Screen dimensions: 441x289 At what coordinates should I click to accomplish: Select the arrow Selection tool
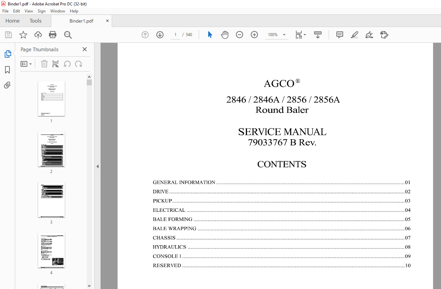coord(210,35)
